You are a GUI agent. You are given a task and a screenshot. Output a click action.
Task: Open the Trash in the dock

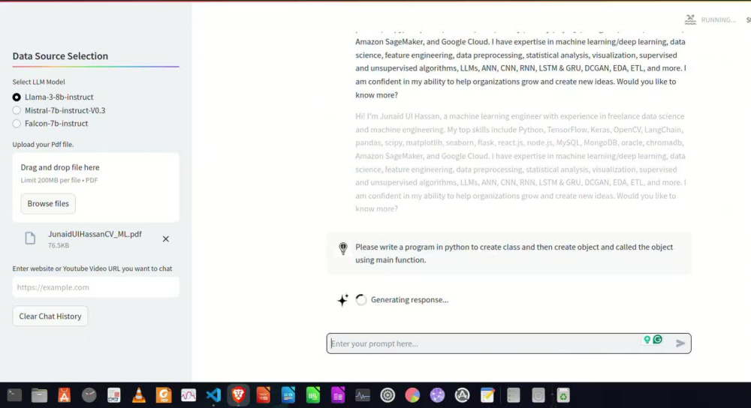coord(563,395)
